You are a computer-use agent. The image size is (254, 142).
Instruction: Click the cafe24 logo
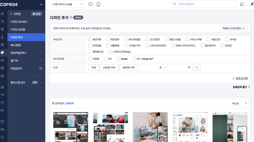pos(9,4)
